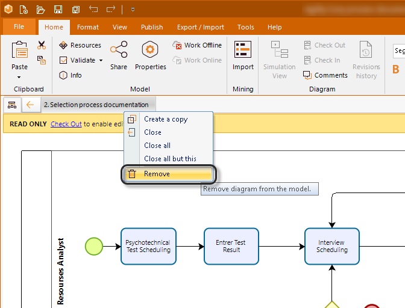The width and height of the screenshot is (405, 308).
Task: Click the Check In button
Action: pyautogui.click(x=322, y=60)
